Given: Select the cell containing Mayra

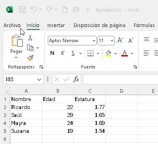Looking at the screenshot, I should [26, 123].
